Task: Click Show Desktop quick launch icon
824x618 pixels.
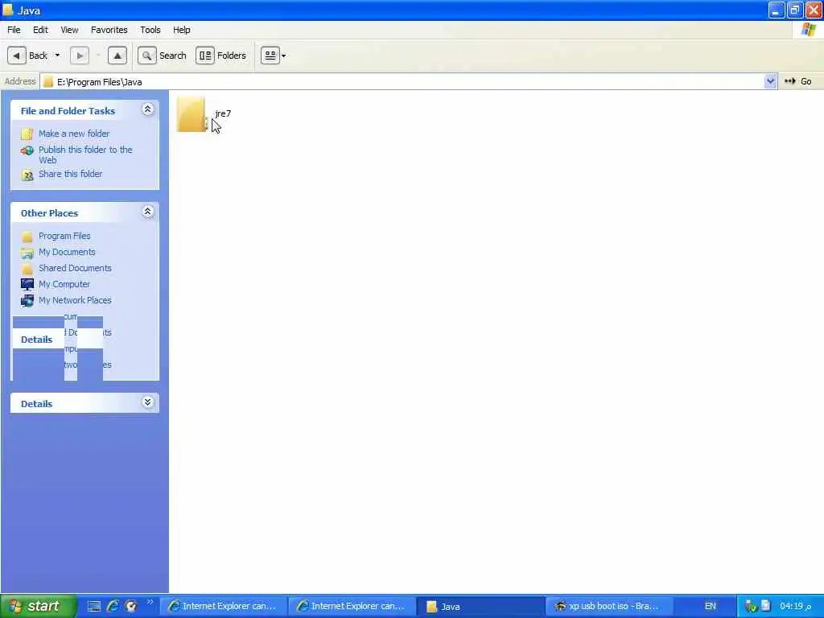Action: click(94, 607)
